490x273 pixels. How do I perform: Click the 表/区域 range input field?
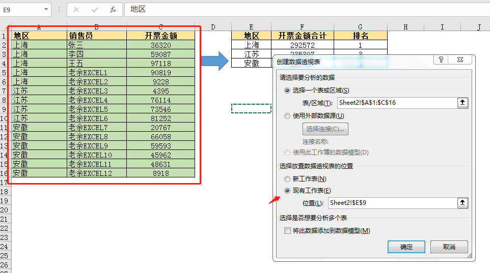(x=397, y=103)
